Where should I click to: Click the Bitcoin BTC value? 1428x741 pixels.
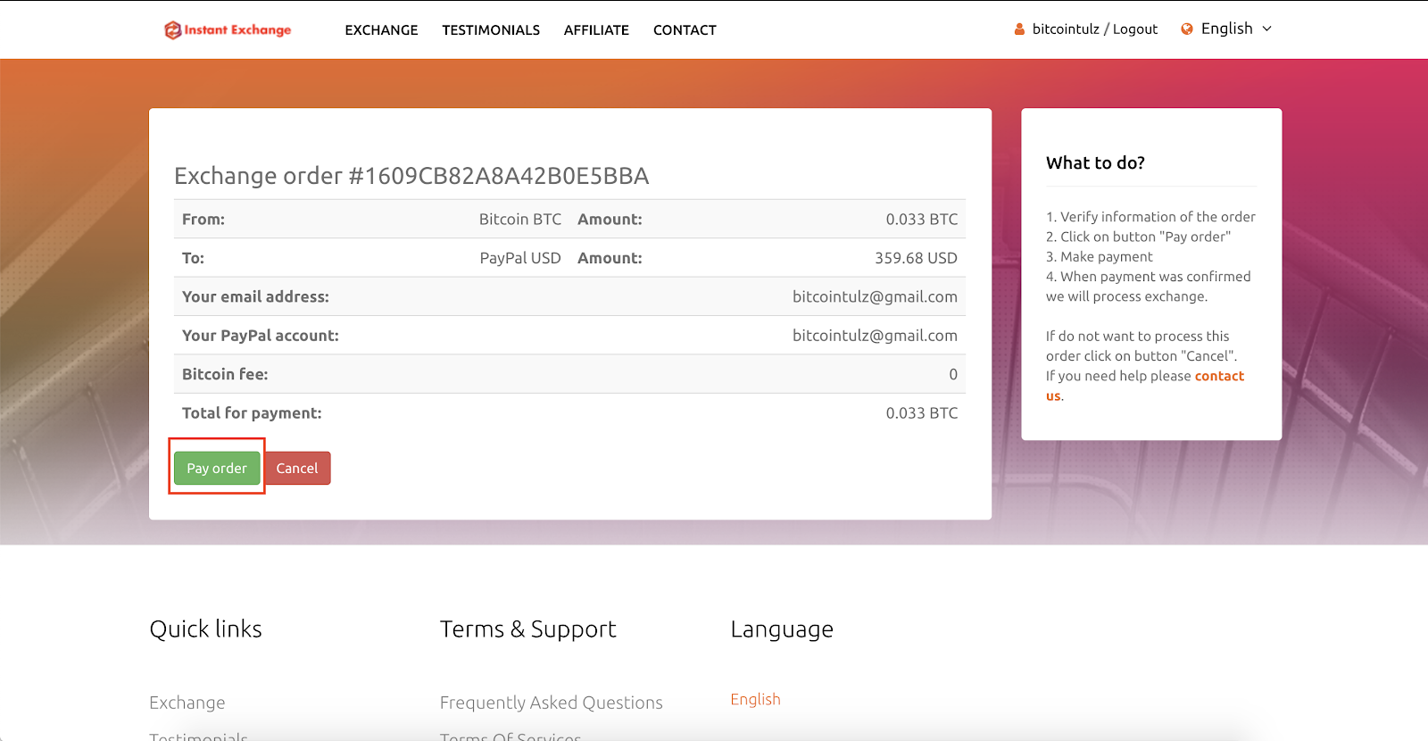pyautogui.click(x=520, y=219)
